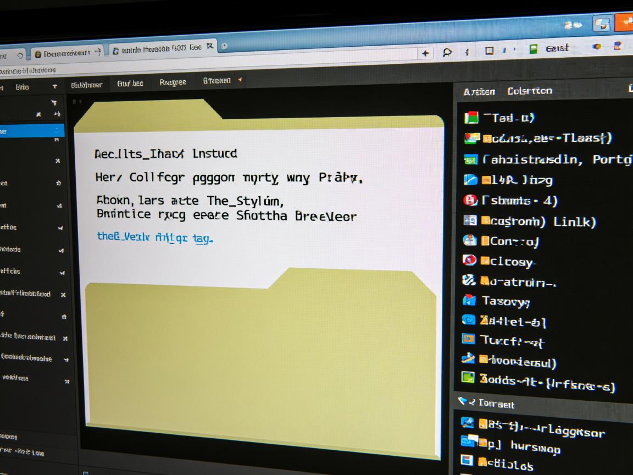Viewport: 633px width, 475px height.
Task: Click the "Arsiten" panel tab label
Action: click(x=479, y=92)
